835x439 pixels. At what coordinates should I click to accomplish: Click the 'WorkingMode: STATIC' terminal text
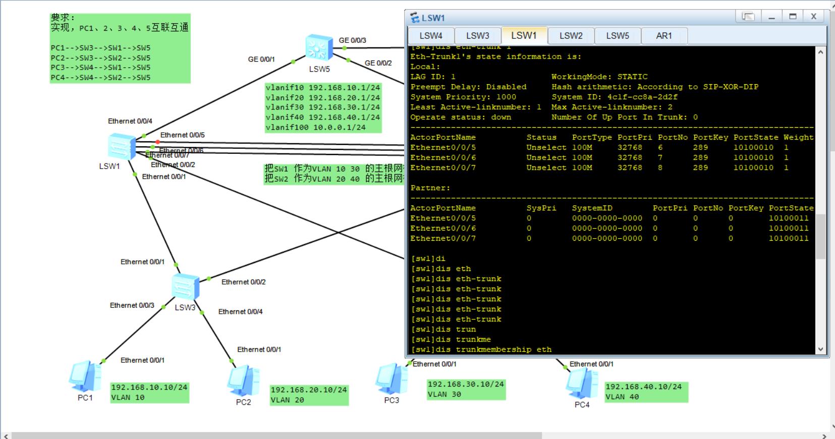point(599,77)
